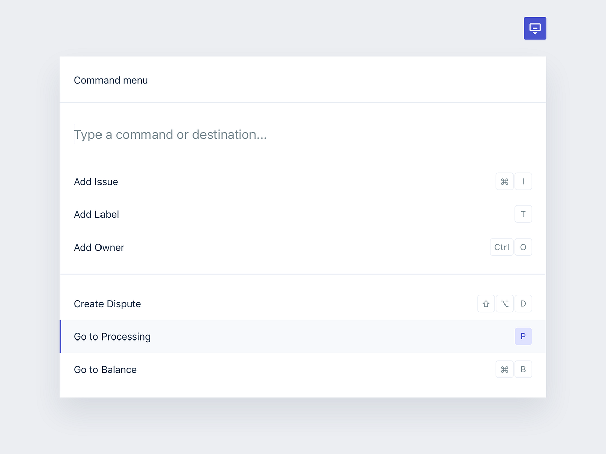606x454 pixels.
Task: Click the 'O' shortcut key badge
Action: tap(523, 247)
